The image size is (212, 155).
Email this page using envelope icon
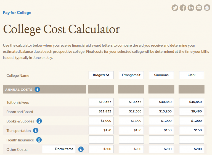pyautogui.click(x=199, y=8)
